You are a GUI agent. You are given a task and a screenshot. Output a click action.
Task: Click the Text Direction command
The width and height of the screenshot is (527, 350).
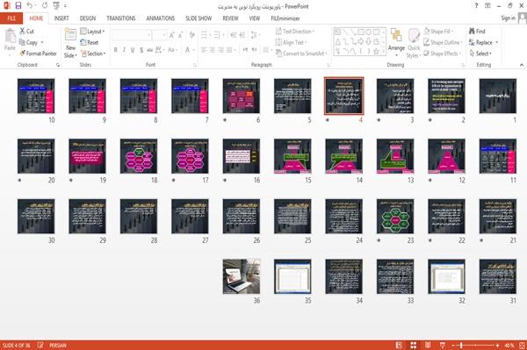(295, 32)
